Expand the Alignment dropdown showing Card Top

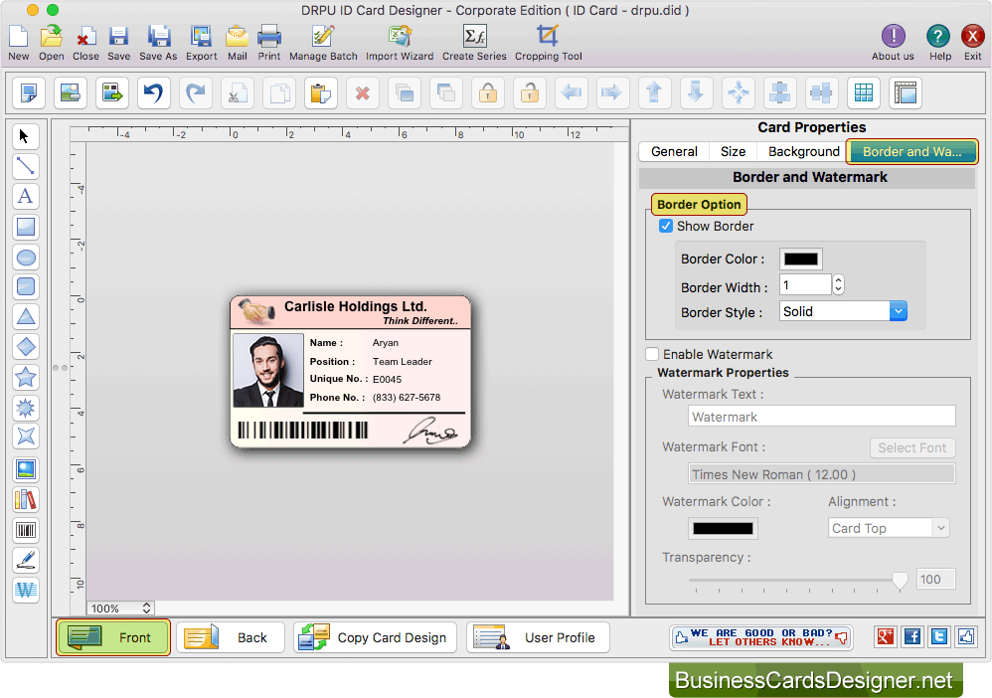click(x=942, y=527)
